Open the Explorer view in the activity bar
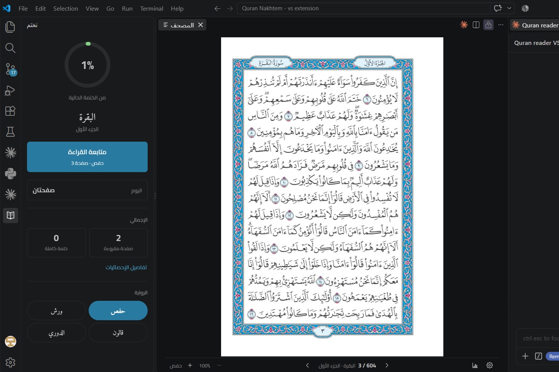The image size is (559, 372). (10, 27)
